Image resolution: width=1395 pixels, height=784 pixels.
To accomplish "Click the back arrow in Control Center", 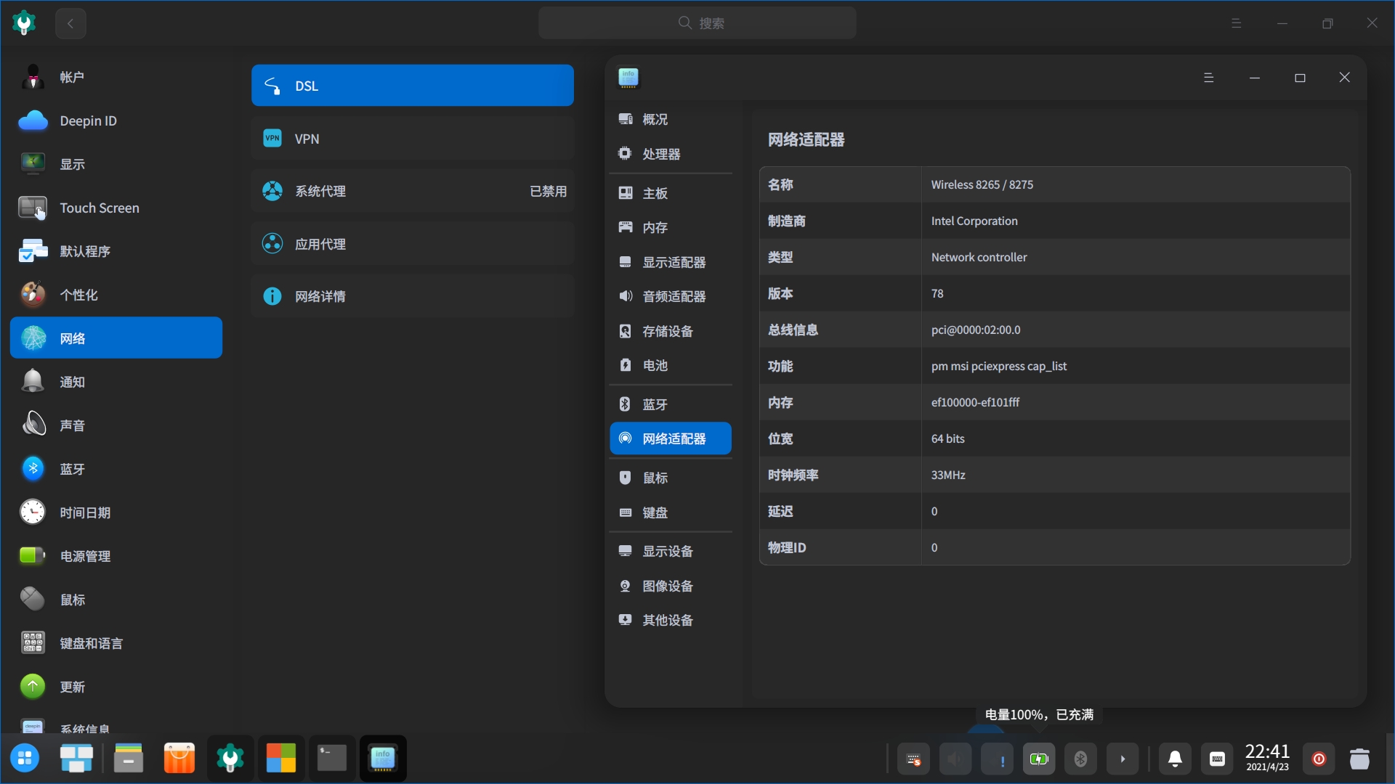I will click(x=70, y=23).
